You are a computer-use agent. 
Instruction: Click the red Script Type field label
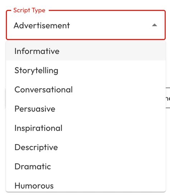coord(29,10)
